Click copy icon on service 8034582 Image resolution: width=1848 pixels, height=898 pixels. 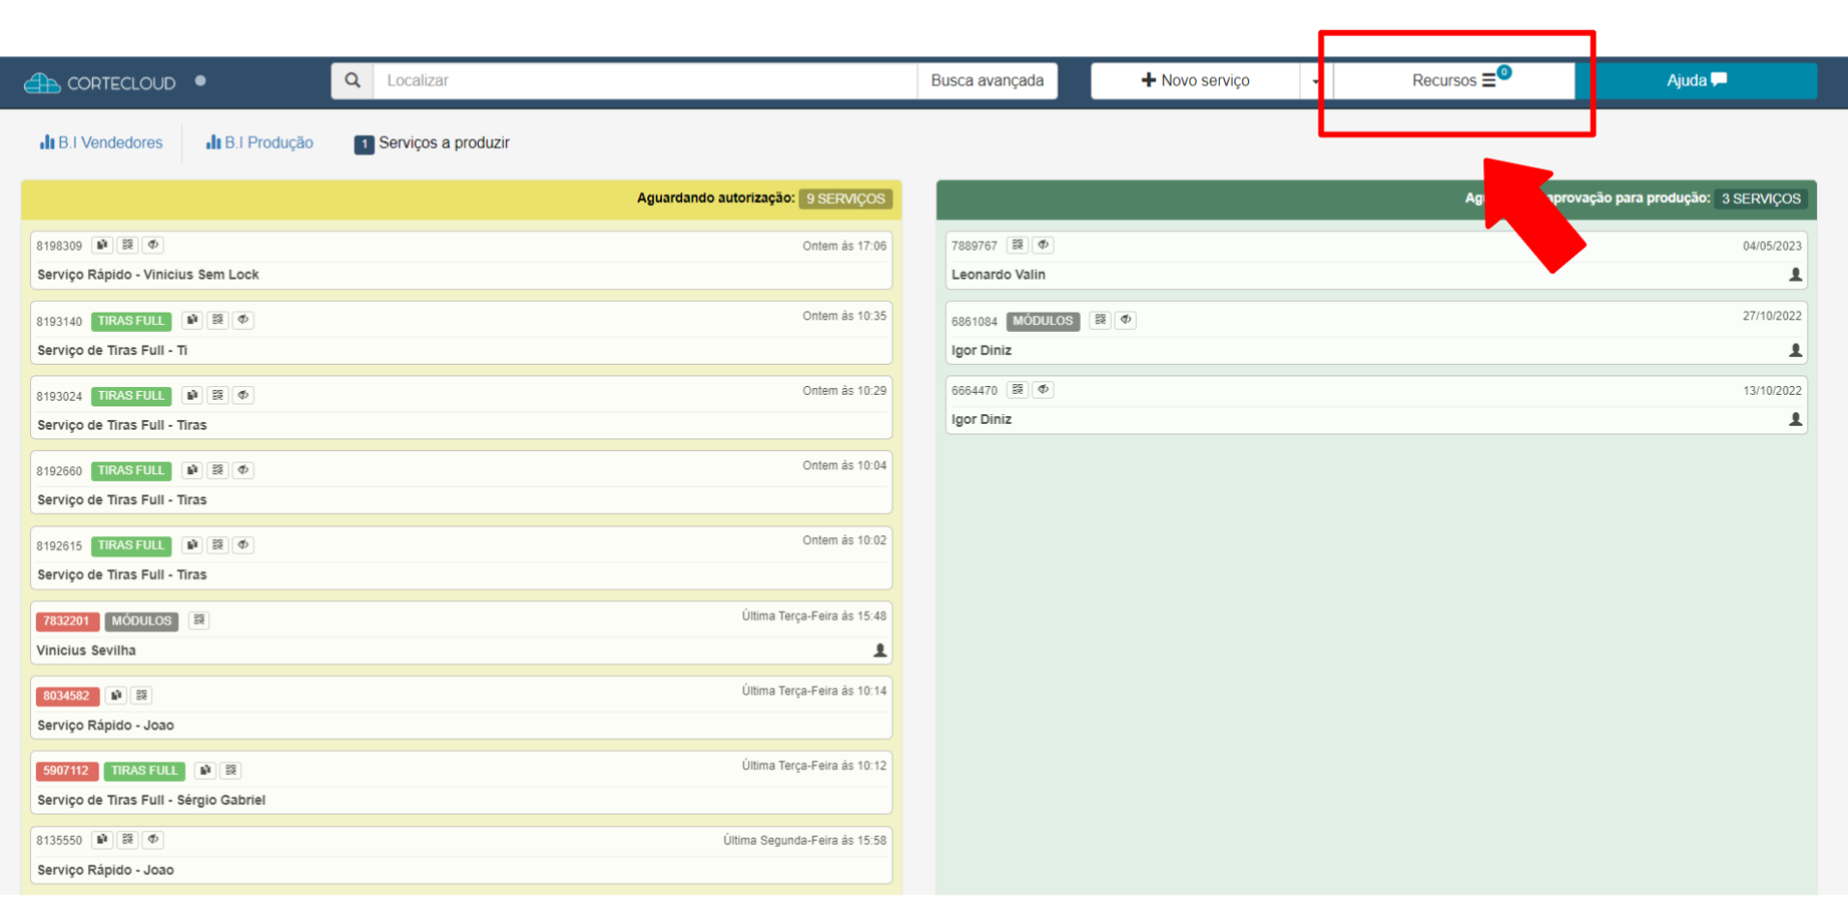point(116,695)
